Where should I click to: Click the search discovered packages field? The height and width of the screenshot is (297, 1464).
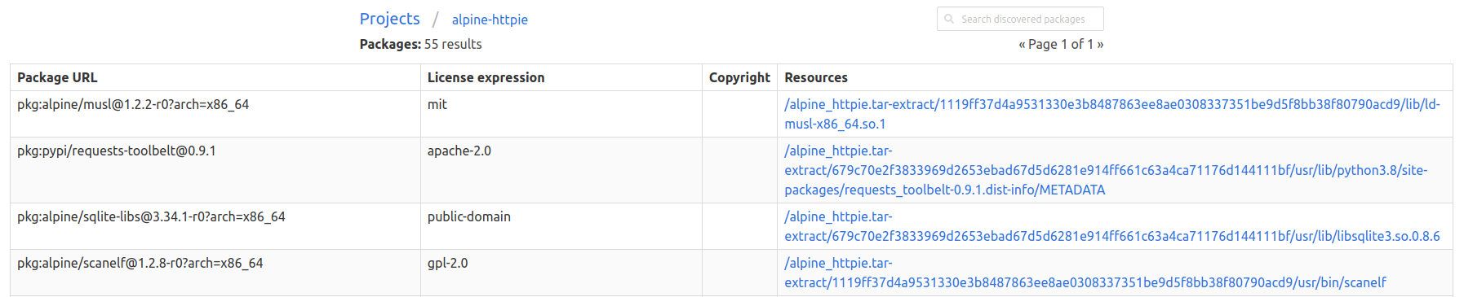(x=1020, y=19)
